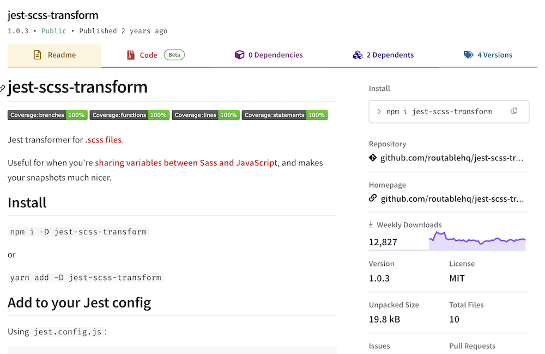Click the 'npm i -D jest-scss-transform' code snippet
Image resolution: width=545 pixels, height=354 pixels.
point(78,232)
